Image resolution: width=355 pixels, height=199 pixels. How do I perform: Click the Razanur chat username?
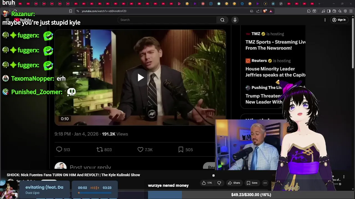click(23, 14)
